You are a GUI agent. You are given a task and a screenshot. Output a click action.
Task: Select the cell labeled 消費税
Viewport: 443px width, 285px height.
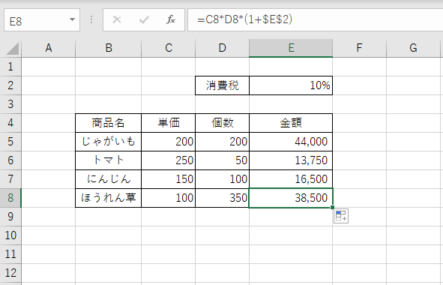(223, 85)
